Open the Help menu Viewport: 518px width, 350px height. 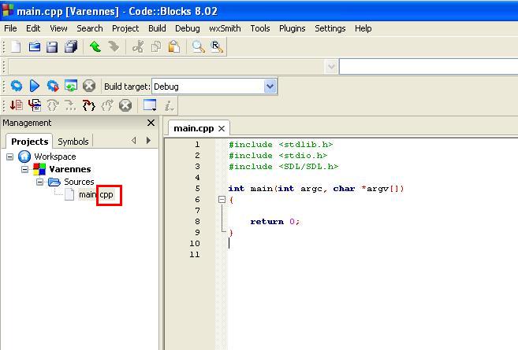click(x=363, y=28)
